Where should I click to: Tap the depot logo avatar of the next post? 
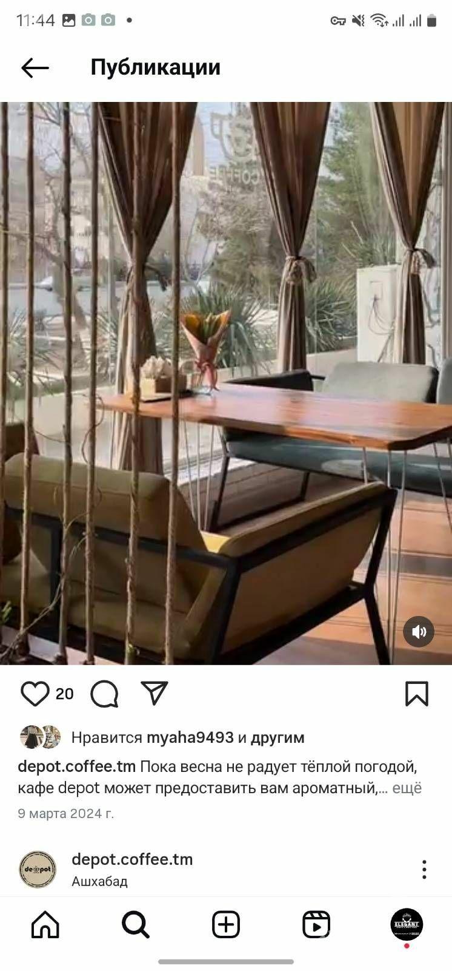click(x=38, y=870)
